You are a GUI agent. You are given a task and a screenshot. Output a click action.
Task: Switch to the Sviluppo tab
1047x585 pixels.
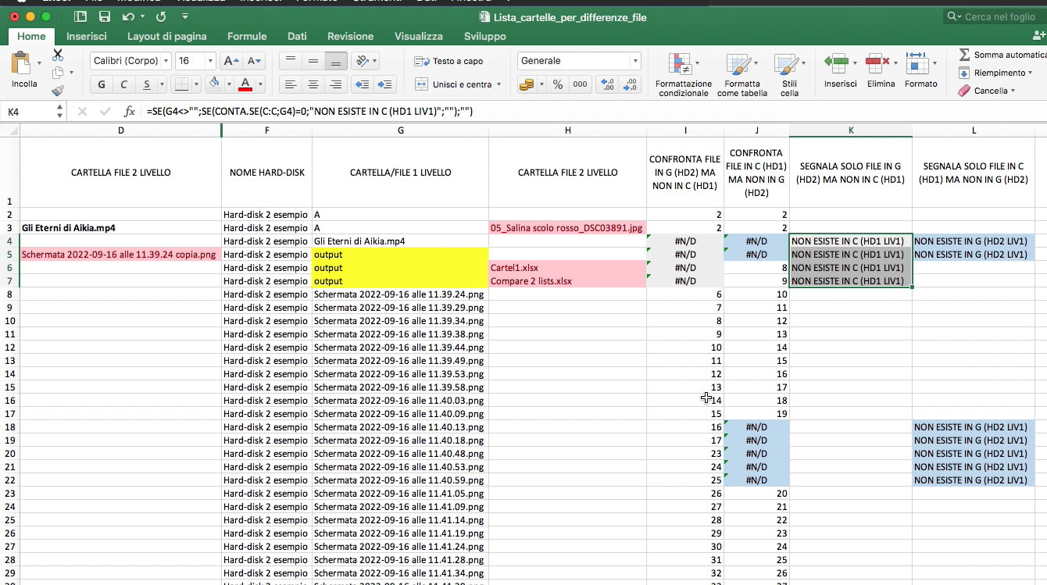click(x=484, y=36)
